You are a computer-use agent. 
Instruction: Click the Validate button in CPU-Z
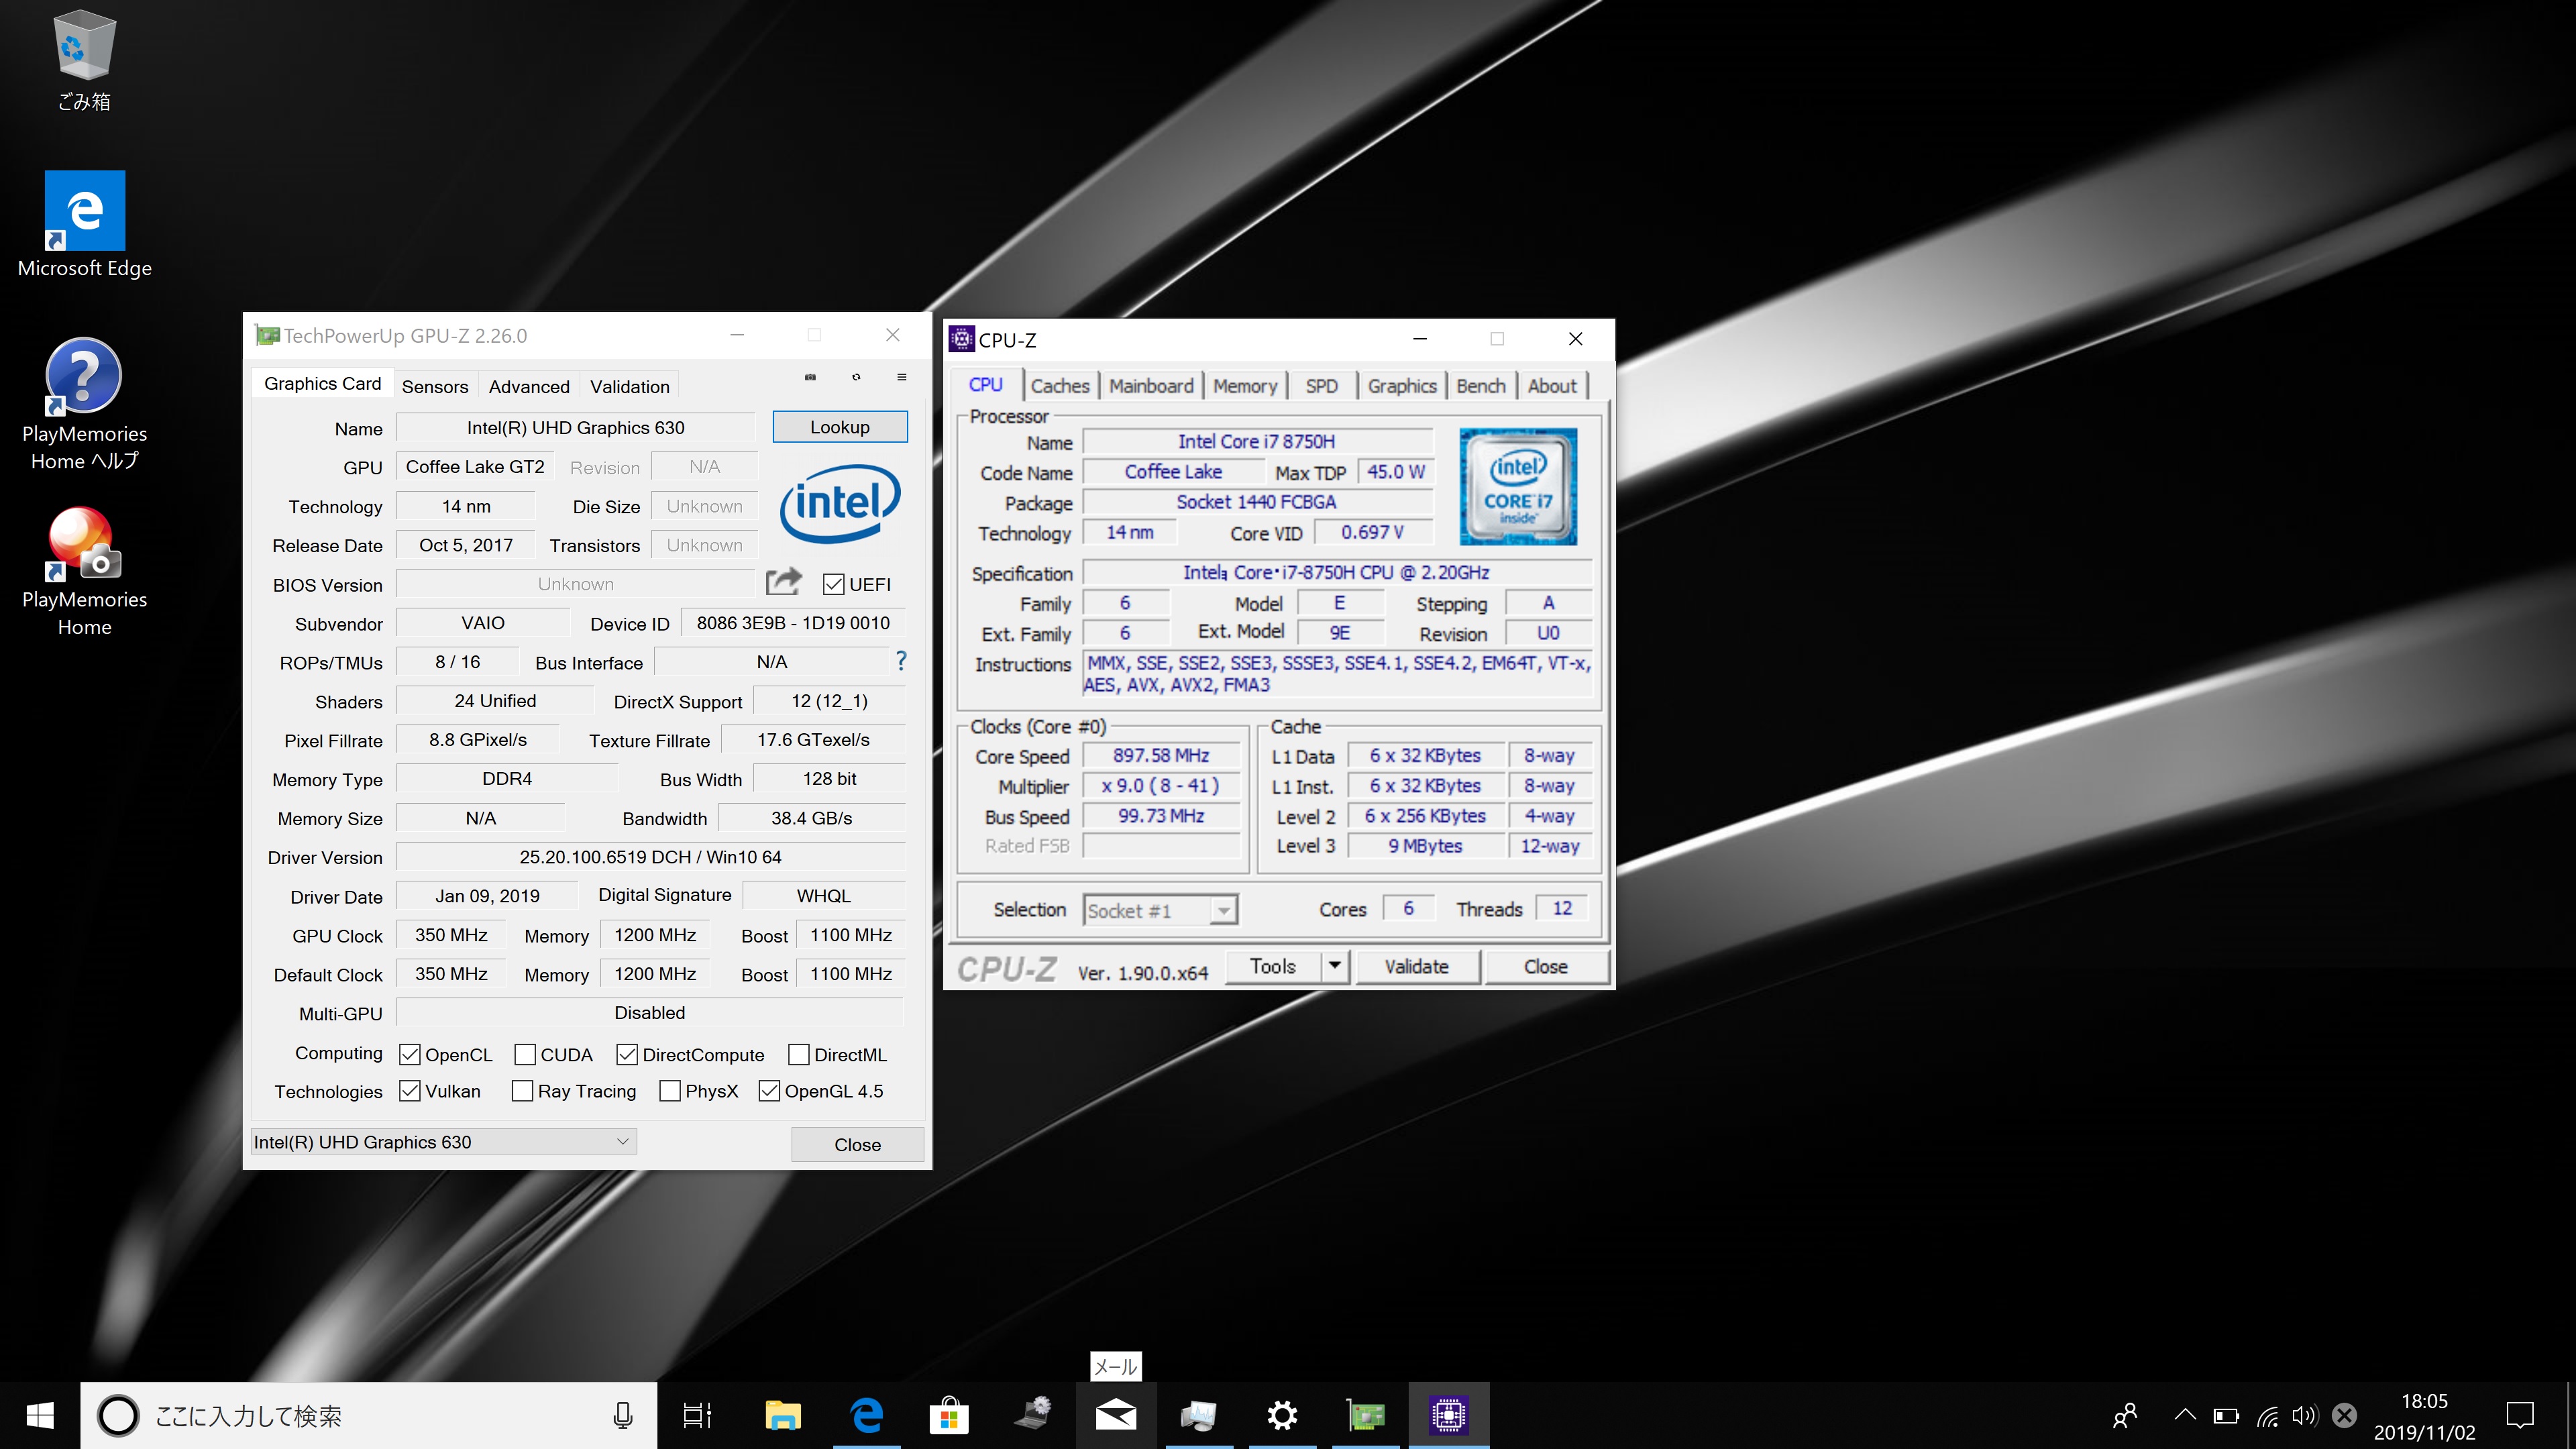click(1417, 966)
